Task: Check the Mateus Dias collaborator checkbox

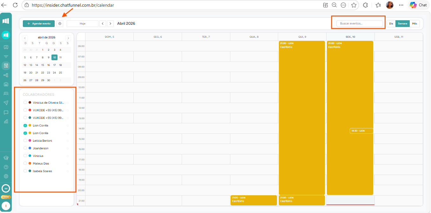Action: (x=25, y=164)
